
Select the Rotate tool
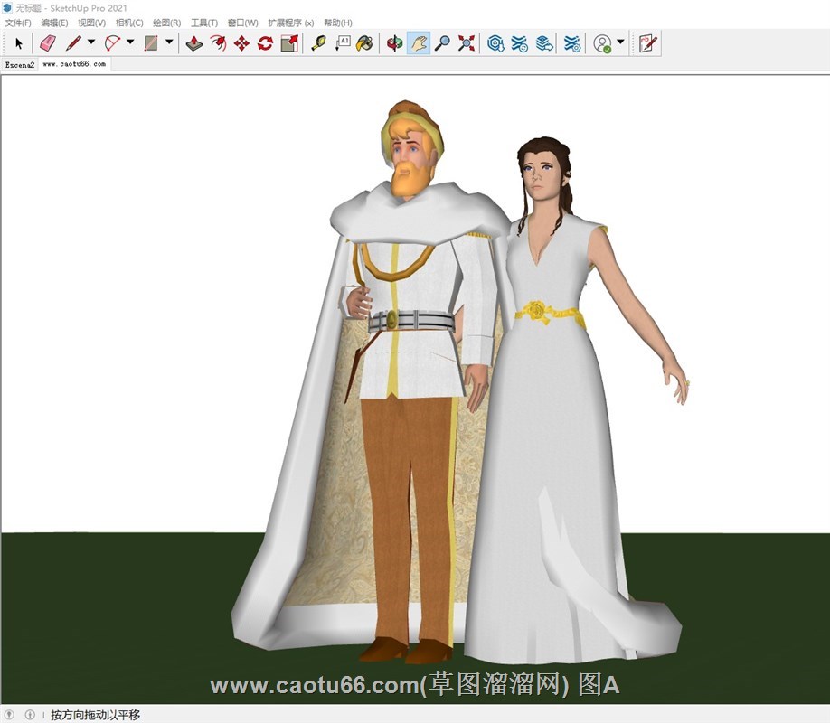(x=265, y=42)
